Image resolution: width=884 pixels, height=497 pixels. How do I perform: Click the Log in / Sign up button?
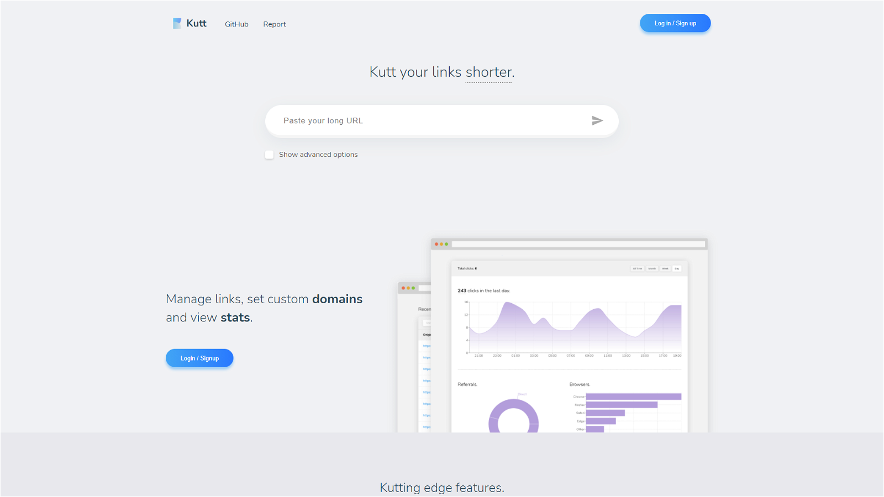pyautogui.click(x=675, y=23)
